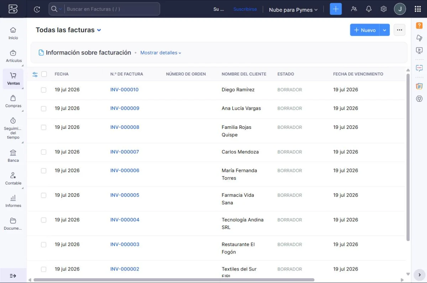Open the hexagon assistant icon
Image resolution: width=427 pixels, height=283 pixels.
[419, 99]
